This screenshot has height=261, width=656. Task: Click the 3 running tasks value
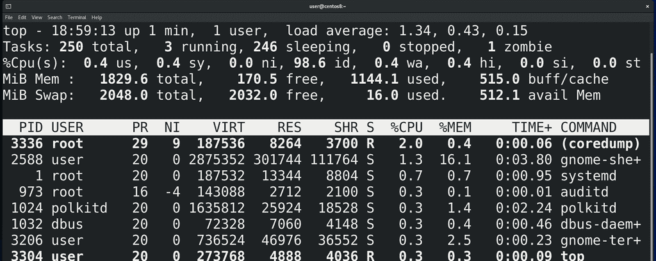coord(168,47)
